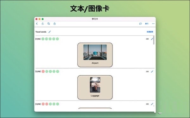Zoom the window with the green button
Image resolution: width=190 pixels, height=118 pixels.
42,19
